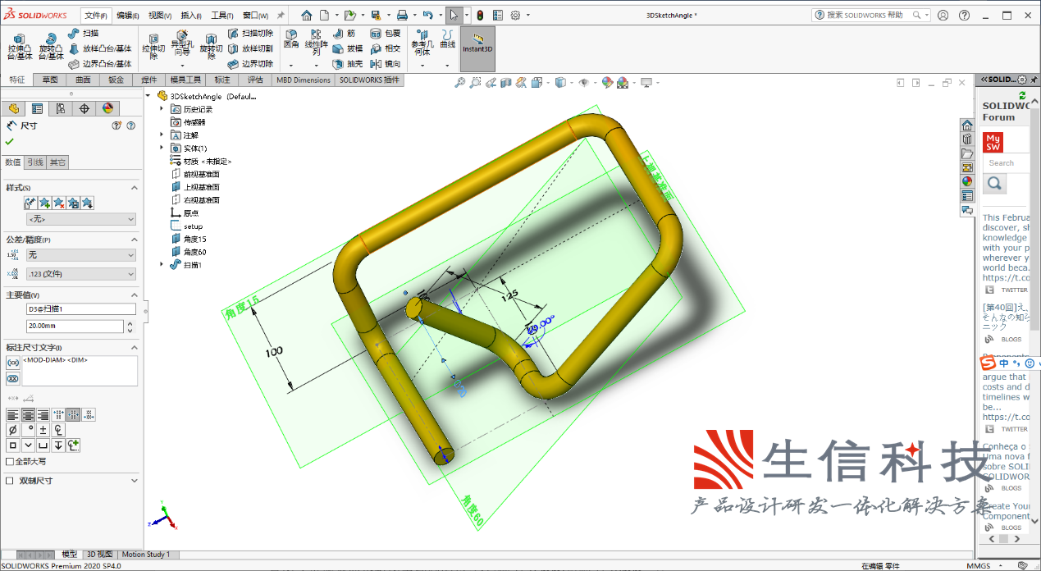Choose the 扫描 sweep feature tool
Viewport: 1041px width, 571px height.
[84, 33]
